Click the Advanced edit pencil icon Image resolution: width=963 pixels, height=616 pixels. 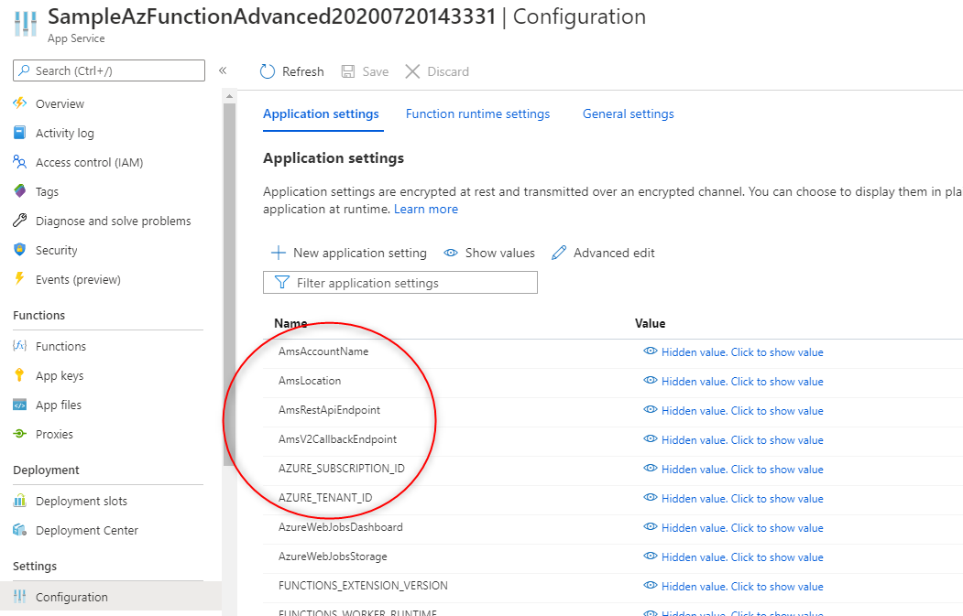pyautogui.click(x=559, y=253)
